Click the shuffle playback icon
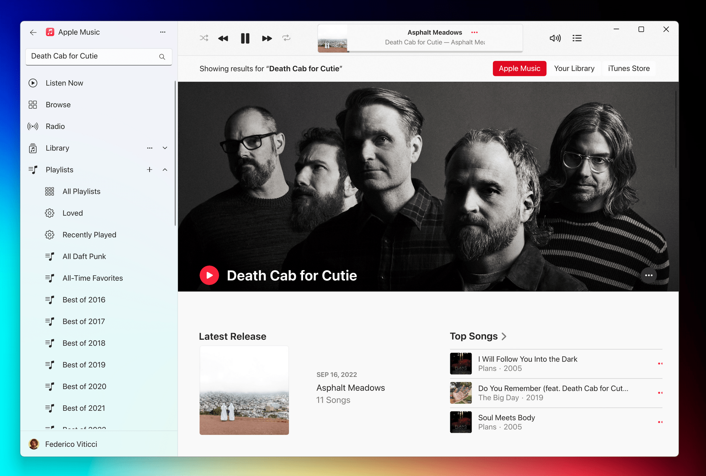Viewport: 706px width, 476px height. tap(203, 38)
